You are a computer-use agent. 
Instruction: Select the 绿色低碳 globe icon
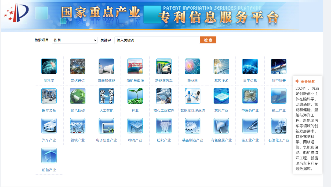[78, 96]
